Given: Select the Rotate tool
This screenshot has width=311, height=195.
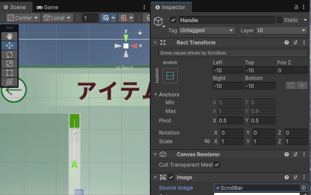Looking at the screenshot, I should point(10,55).
